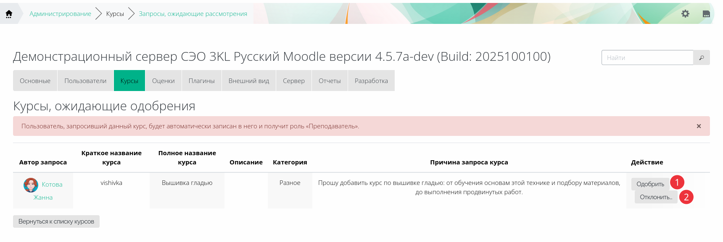The height and width of the screenshot is (242, 723).
Task: Select the Курсы tab
Action: tap(129, 81)
